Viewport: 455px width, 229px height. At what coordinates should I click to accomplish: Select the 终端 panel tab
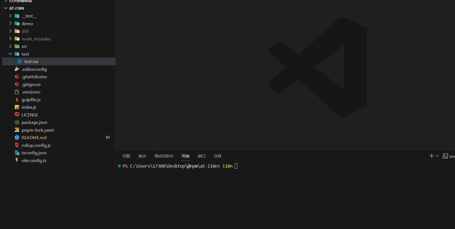click(185, 156)
